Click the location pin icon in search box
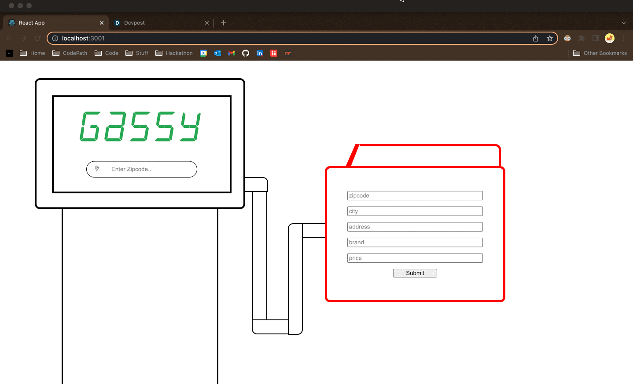Viewport: 633px width, 384px height. click(97, 169)
